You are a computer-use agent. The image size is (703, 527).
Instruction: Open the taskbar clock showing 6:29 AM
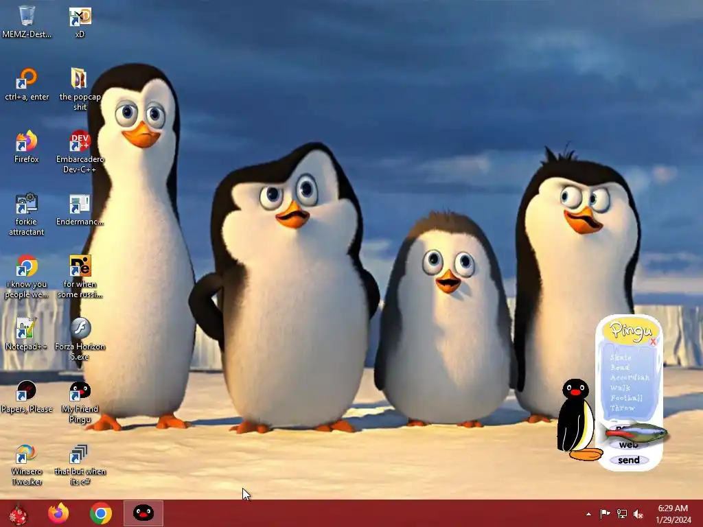(x=673, y=514)
